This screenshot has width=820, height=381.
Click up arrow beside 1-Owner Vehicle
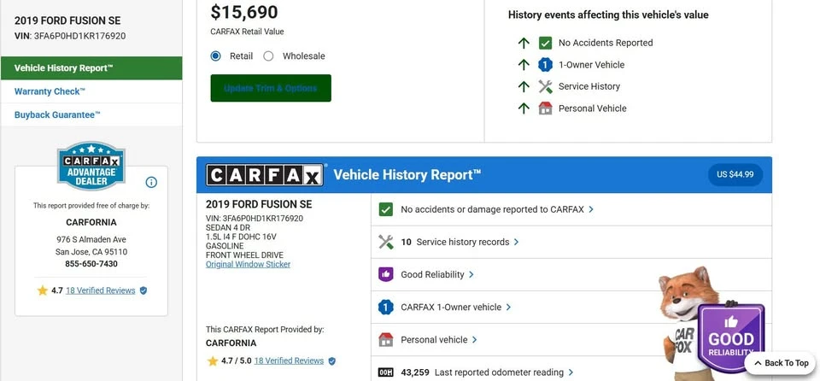coord(524,65)
